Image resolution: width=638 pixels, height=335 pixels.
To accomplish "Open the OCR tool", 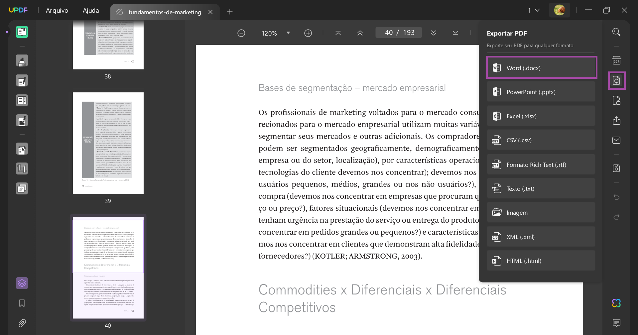I will 616,60.
